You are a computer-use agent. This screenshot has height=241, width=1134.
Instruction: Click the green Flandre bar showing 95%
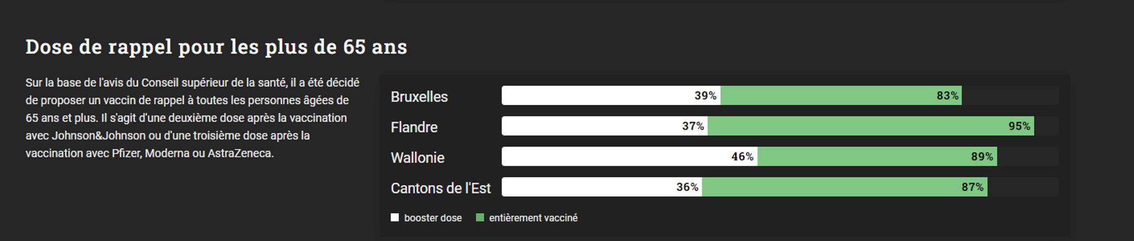871,126
